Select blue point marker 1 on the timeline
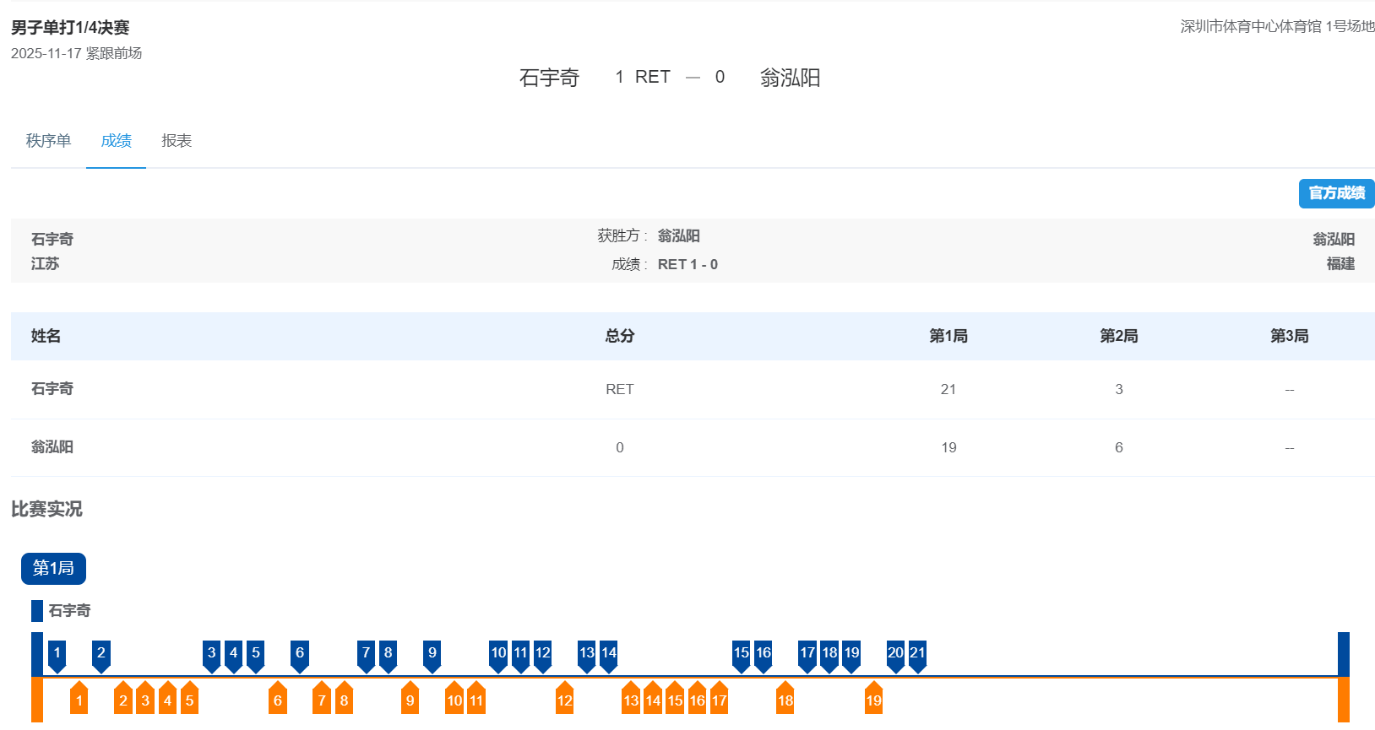Viewport: 1375px width, 730px height. 57,653
